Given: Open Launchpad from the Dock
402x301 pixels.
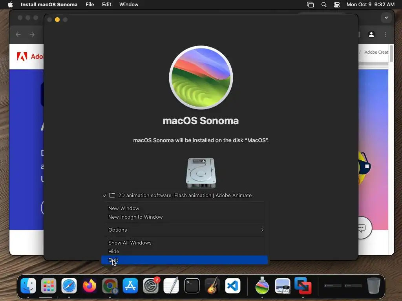Looking at the screenshot, I should (x=48, y=286).
